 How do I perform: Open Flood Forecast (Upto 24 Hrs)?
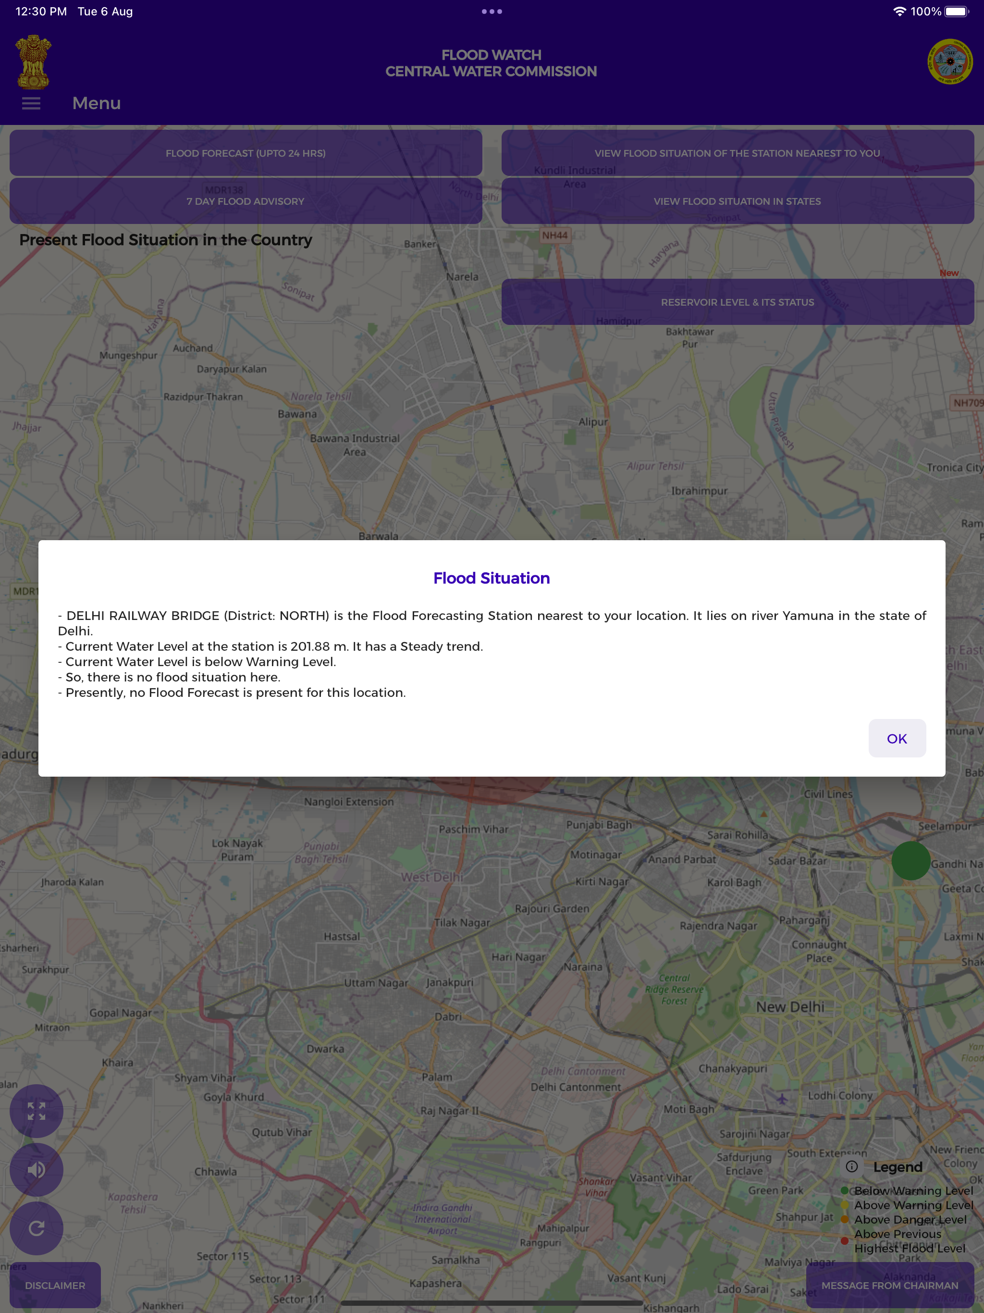[x=246, y=153]
